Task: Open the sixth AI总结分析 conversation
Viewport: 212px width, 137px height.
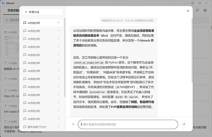Action: coord(42,63)
